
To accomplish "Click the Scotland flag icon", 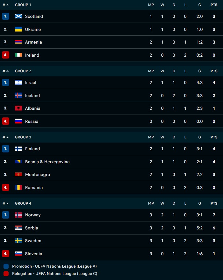I will [18, 16].
